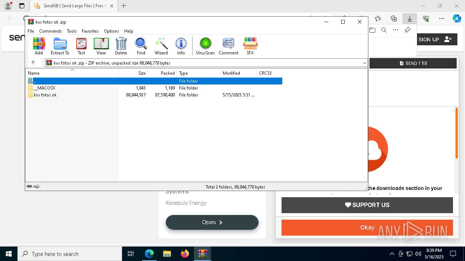
Task: Open File Explorer from the taskbar
Action: tap(167, 254)
